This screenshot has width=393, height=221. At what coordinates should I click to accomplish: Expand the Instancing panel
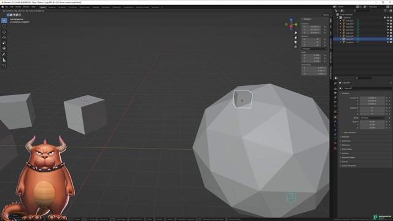click(x=346, y=145)
